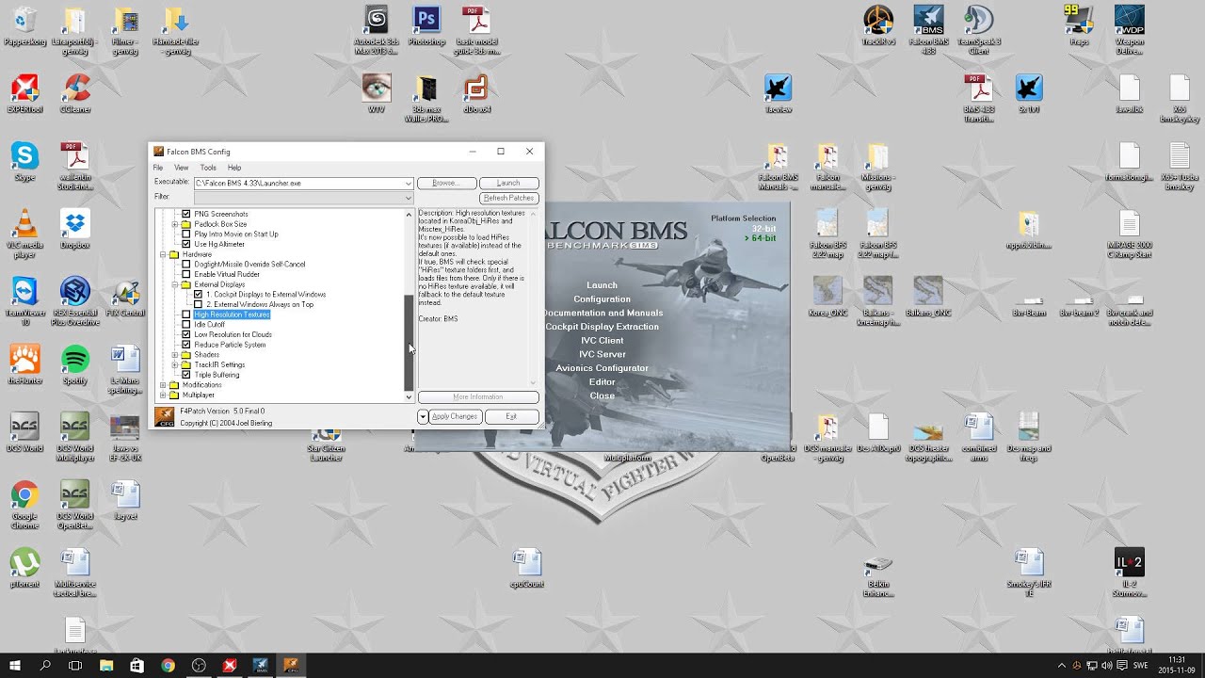The image size is (1205, 678).
Task: Click the Launch button in Falcon BMS Config
Action: 508,183
